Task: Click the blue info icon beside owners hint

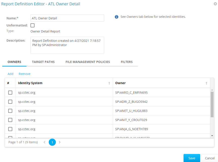Action: tap(117, 17)
